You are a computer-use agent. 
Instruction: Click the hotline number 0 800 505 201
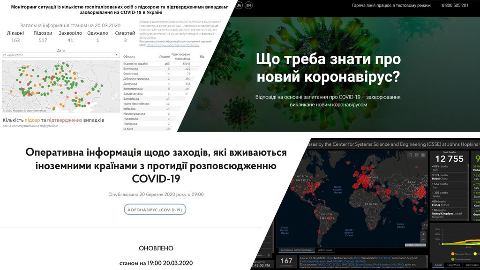coord(454,5)
